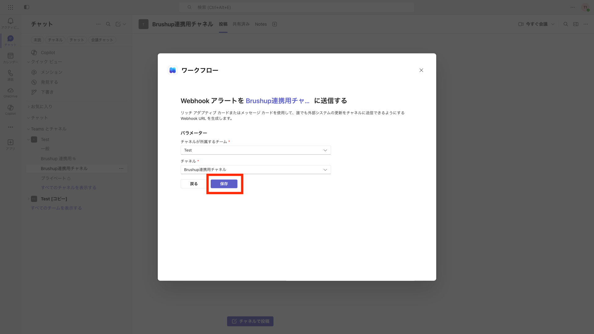Open settings and more ellipsis at top bar
Image resolution: width=594 pixels, height=334 pixels.
(573, 7)
